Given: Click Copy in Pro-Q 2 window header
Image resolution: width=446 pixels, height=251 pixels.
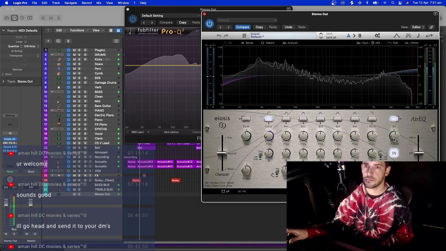Looking at the screenshot, I should (183, 22).
